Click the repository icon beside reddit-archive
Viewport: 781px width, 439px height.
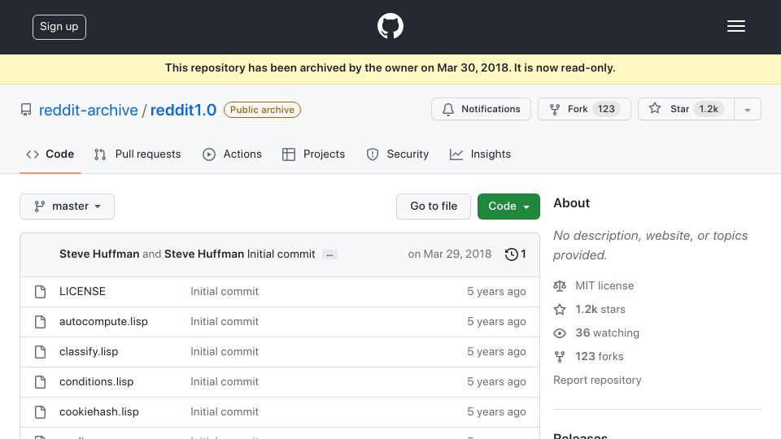click(26, 110)
